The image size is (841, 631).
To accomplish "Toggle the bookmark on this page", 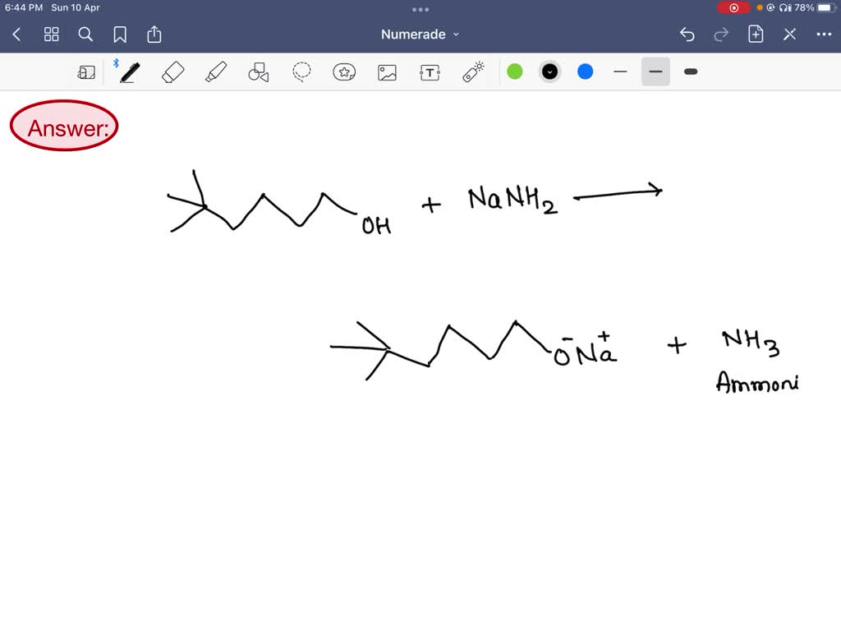I will click(x=120, y=35).
